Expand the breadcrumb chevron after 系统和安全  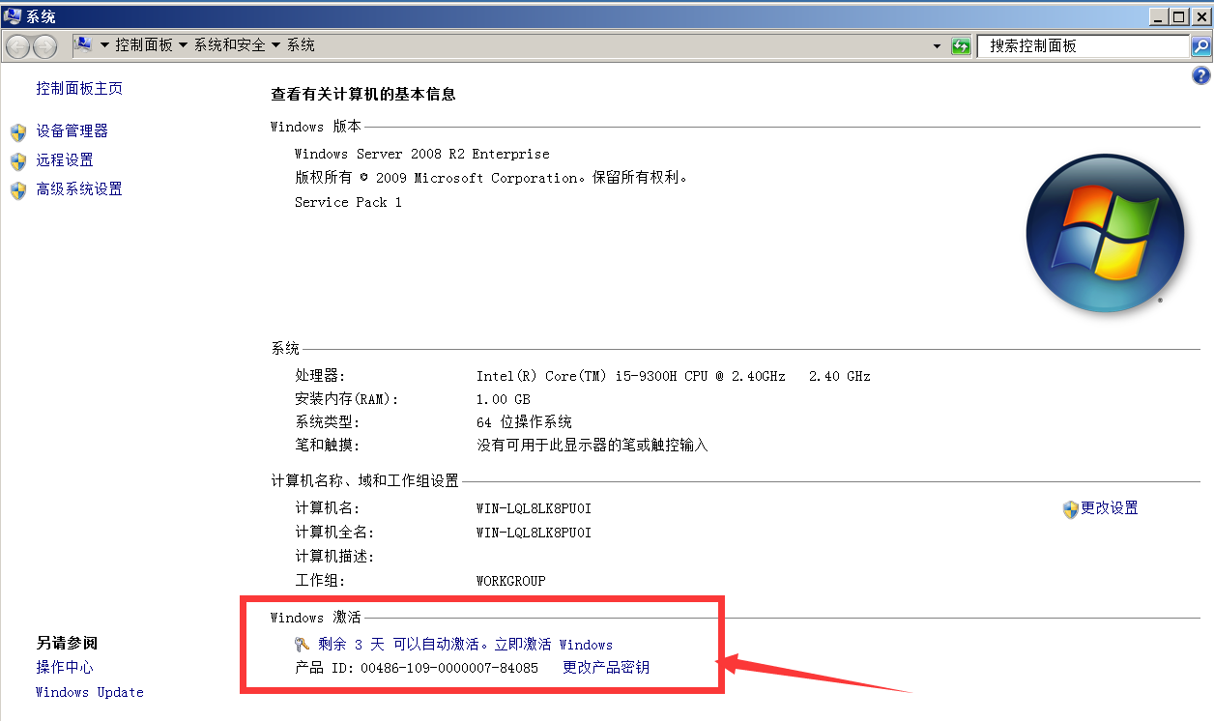click(x=276, y=44)
